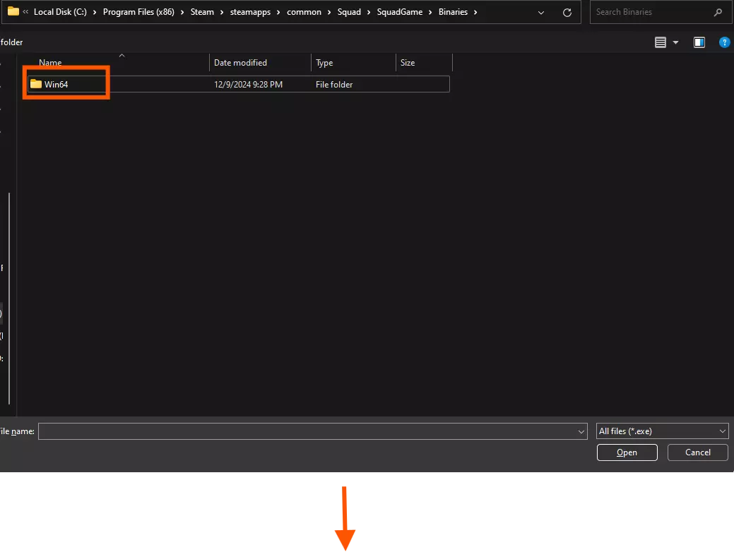The width and height of the screenshot is (734, 552).
Task: Expand the chevron after Steam in path
Action: (x=222, y=12)
